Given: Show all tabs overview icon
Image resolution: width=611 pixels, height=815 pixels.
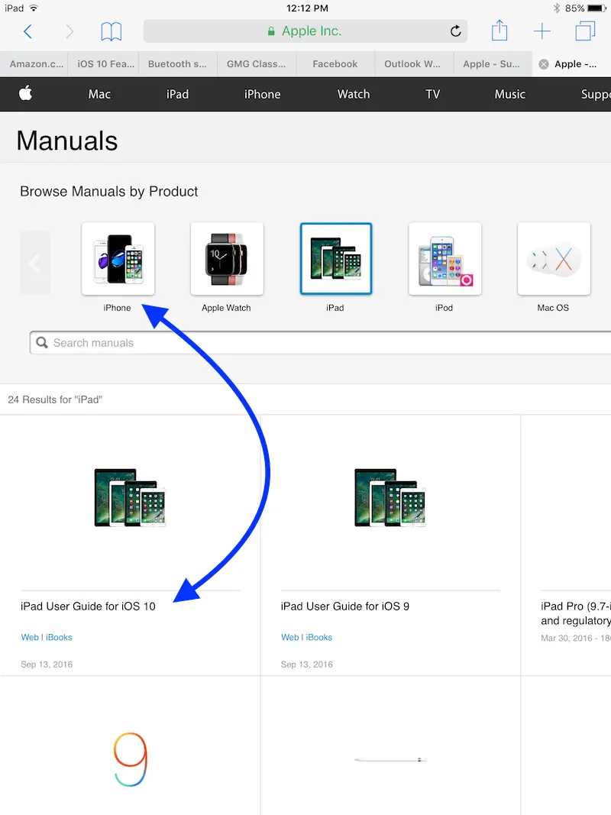Looking at the screenshot, I should pos(585,31).
